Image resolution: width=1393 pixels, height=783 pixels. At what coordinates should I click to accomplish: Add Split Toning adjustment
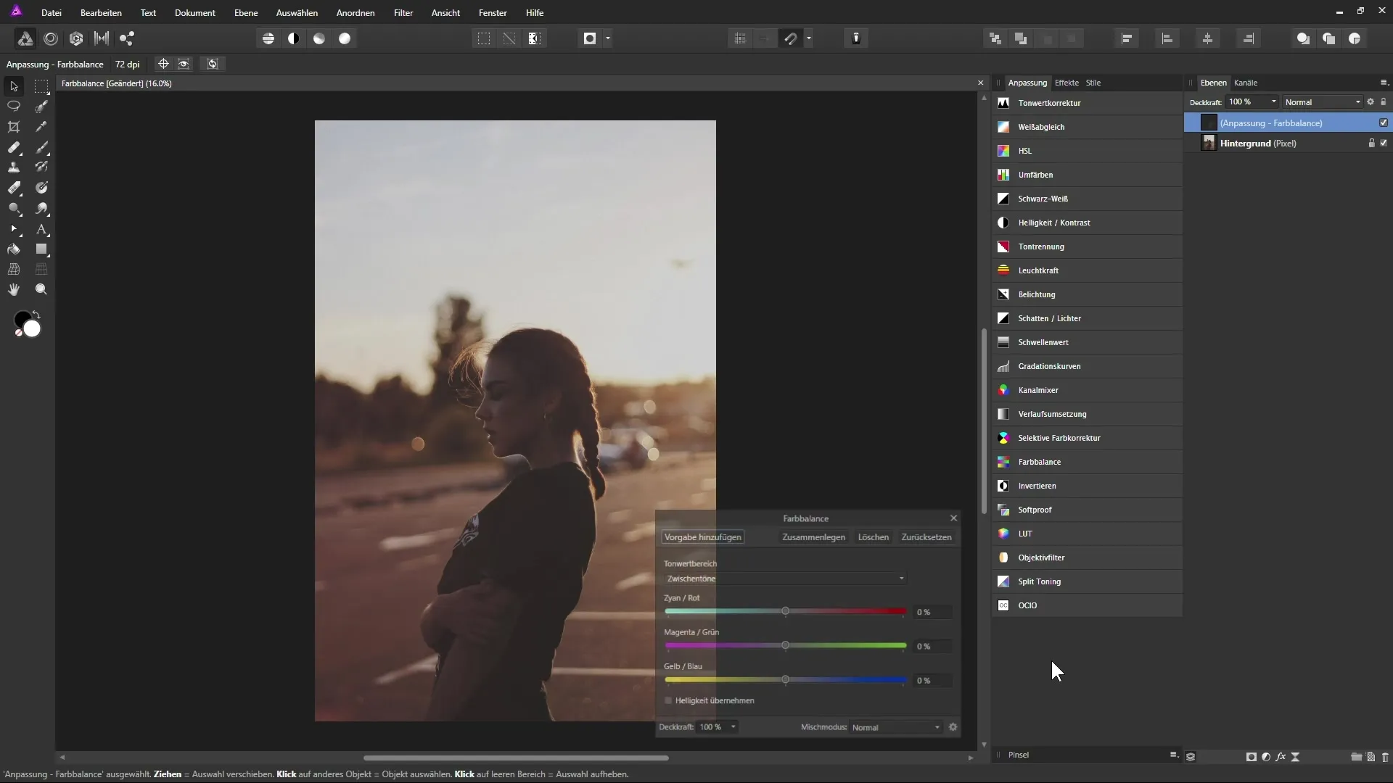tap(1087, 581)
